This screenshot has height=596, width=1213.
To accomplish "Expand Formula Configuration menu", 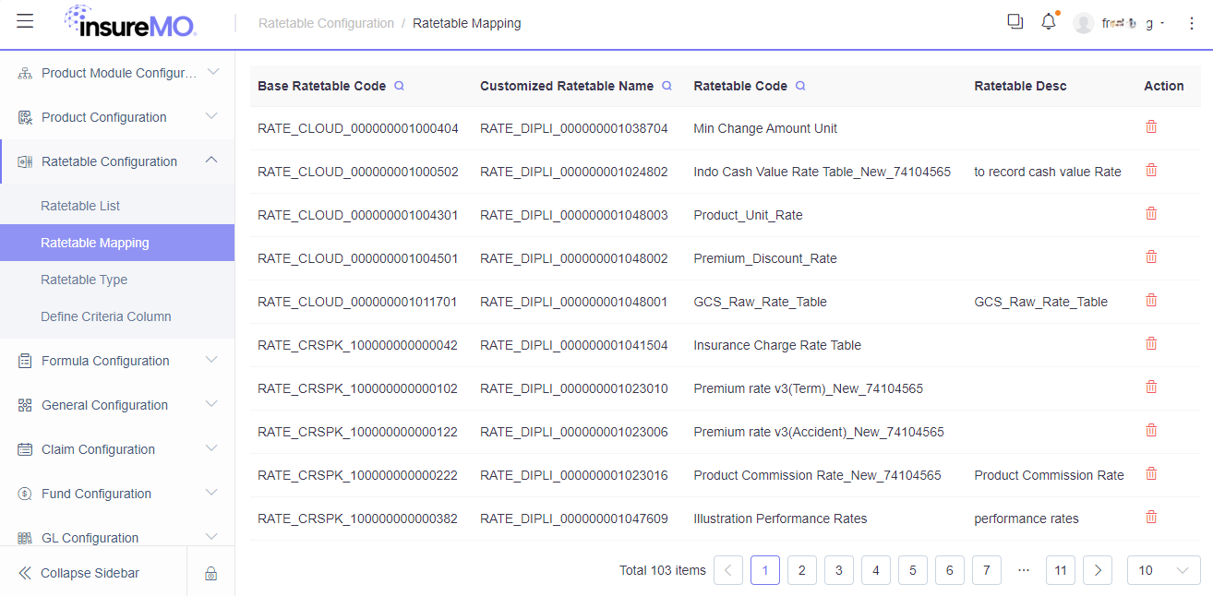I will tap(211, 360).
